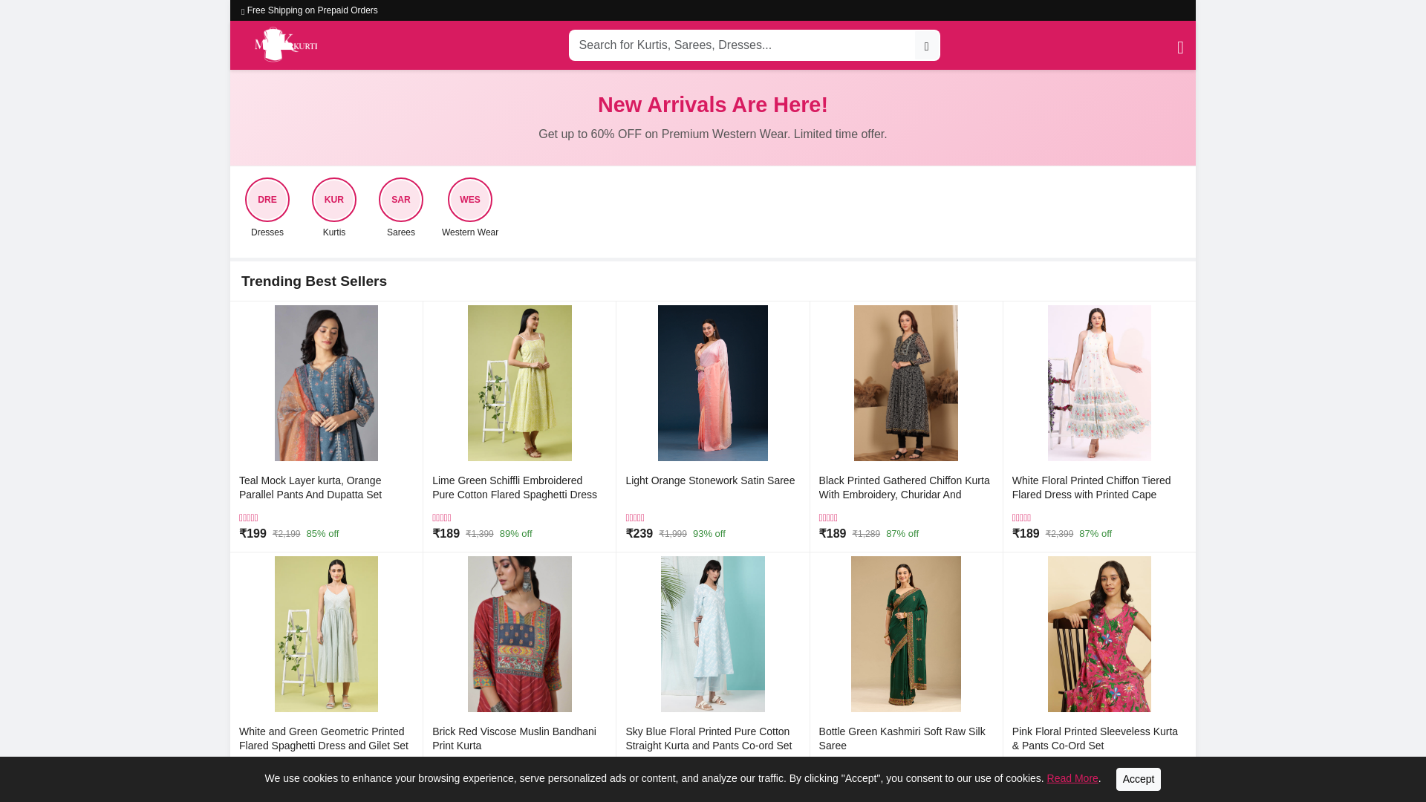Viewport: 1426px width, 802px height.
Task: Open Teal Mock Layer kurta title link
Action: (310, 488)
